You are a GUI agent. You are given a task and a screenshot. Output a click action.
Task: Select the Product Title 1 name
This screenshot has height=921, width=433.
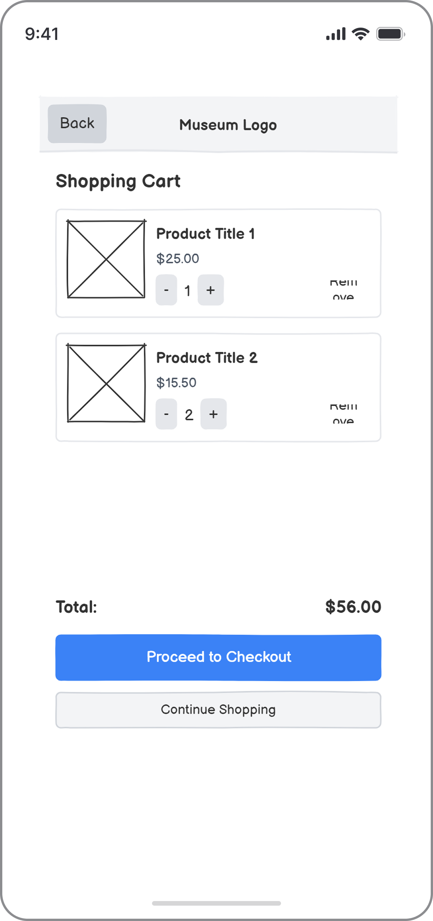pyautogui.click(x=205, y=234)
